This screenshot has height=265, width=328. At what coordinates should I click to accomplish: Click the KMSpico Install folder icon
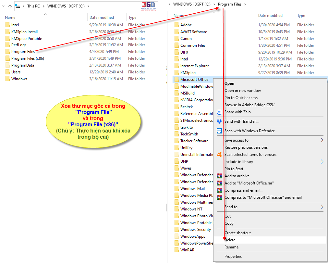pos(7,32)
